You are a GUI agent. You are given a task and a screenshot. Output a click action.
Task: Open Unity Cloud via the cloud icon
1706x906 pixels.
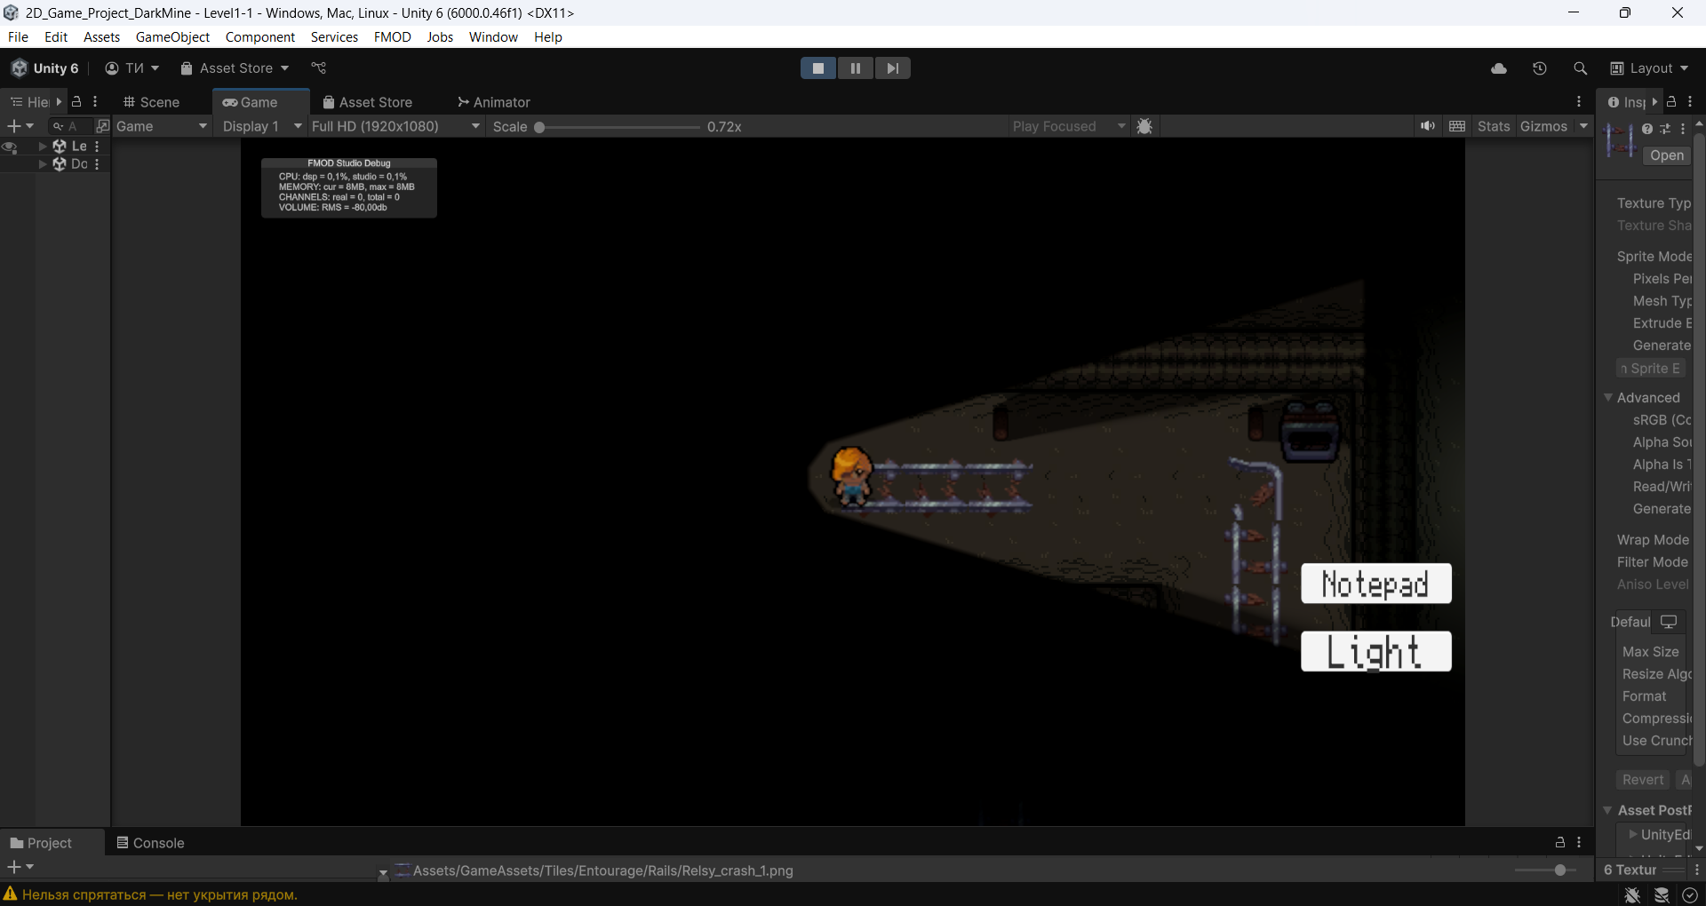point(1499,68)
